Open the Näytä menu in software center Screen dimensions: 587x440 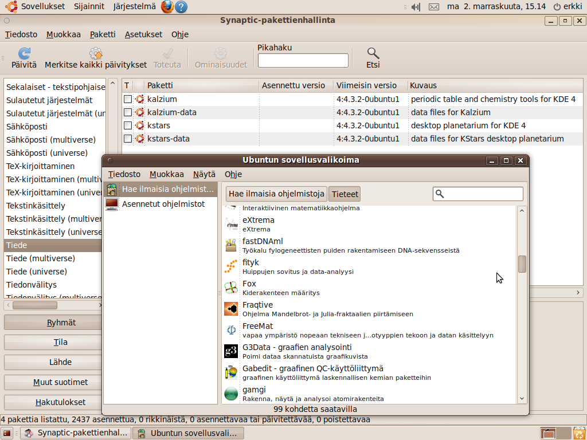point(204,174)
